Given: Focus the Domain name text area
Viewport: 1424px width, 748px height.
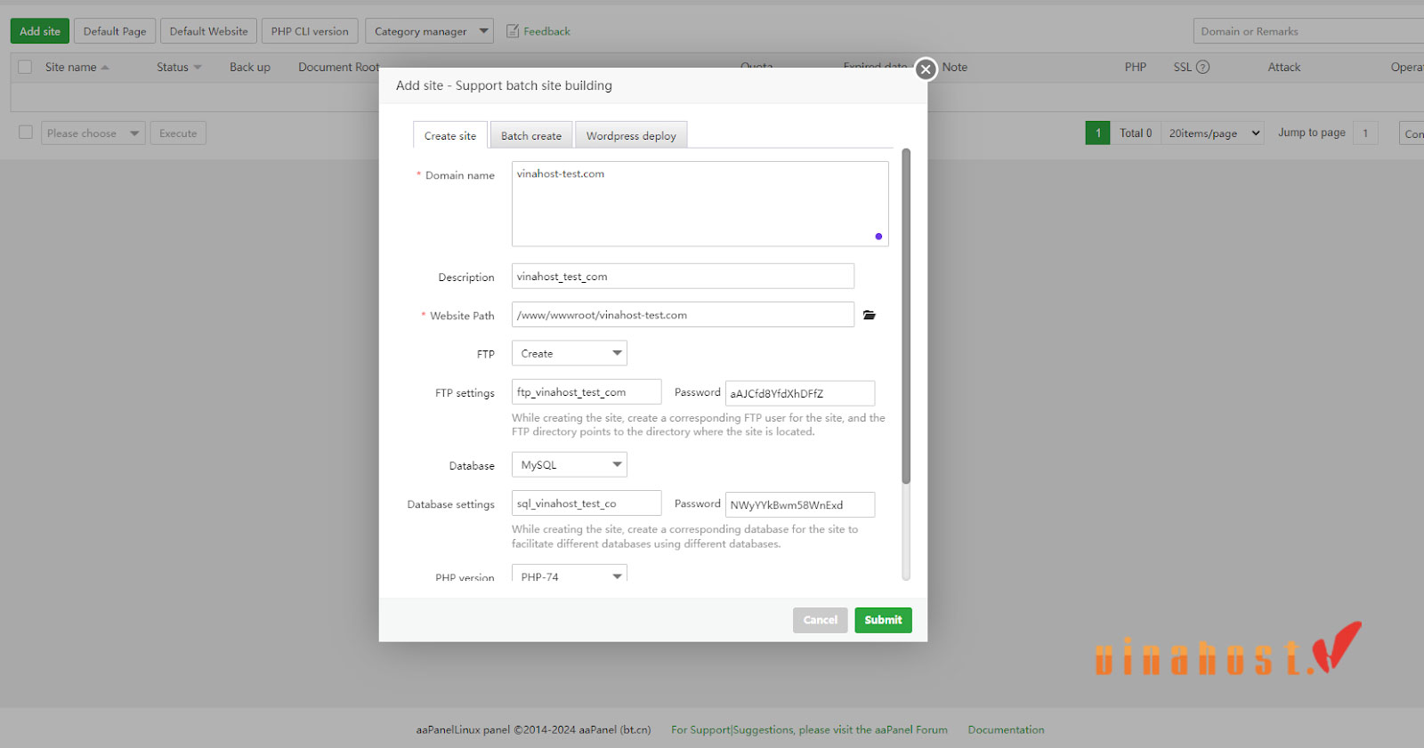Looking at the screenshot, I should pos(700,204).
